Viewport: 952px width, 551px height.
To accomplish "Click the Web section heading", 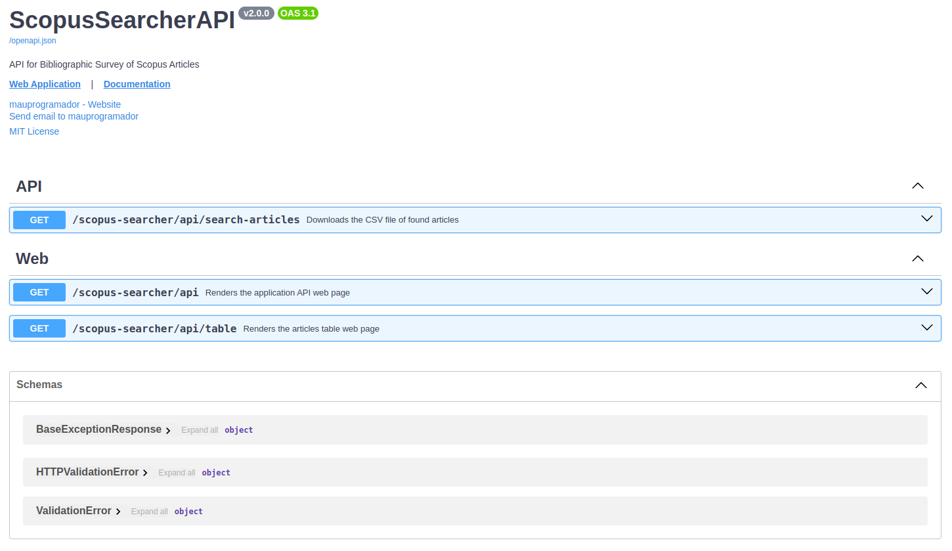I will tap(32, 259).
